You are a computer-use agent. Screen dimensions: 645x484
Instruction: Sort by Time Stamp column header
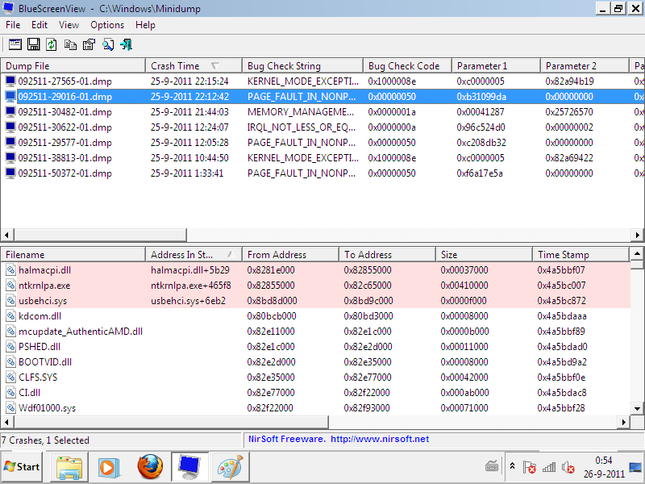click(x=580, y=255)
